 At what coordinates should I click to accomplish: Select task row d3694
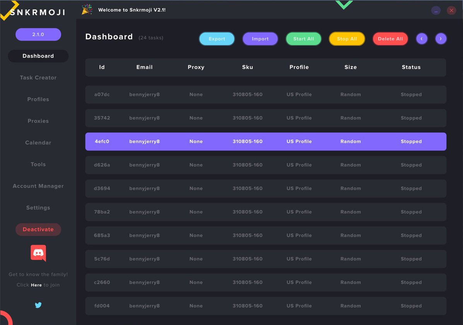[266, 188]
